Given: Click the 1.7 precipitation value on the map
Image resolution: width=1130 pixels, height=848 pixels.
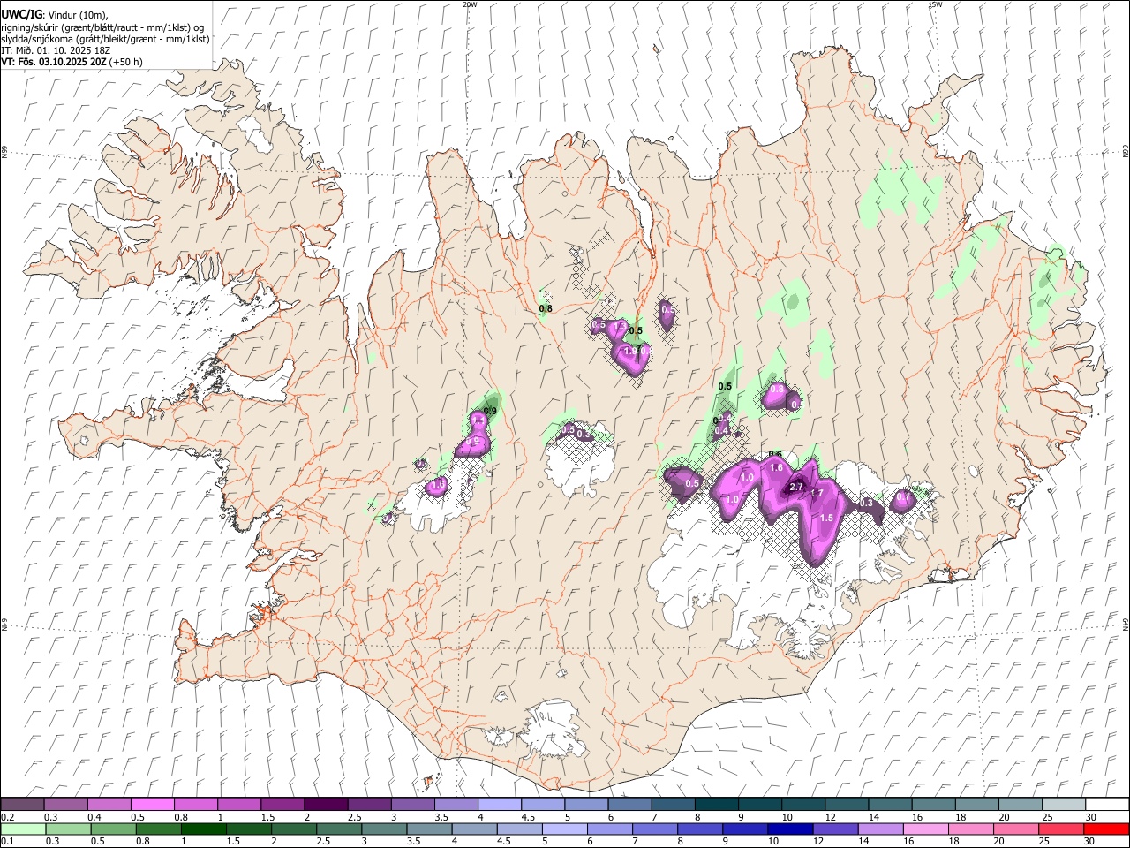Looking at the screenshot, I should point(817,494).
